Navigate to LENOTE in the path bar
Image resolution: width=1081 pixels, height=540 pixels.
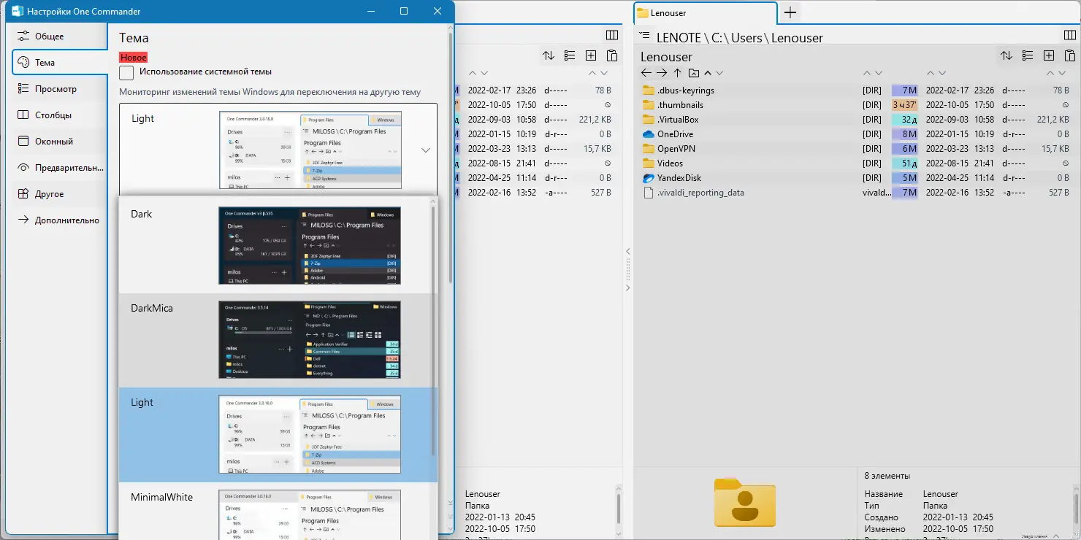coord(678,38)
